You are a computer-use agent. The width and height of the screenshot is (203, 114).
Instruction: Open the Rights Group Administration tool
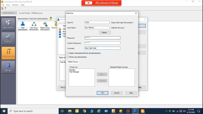[45, 26]
